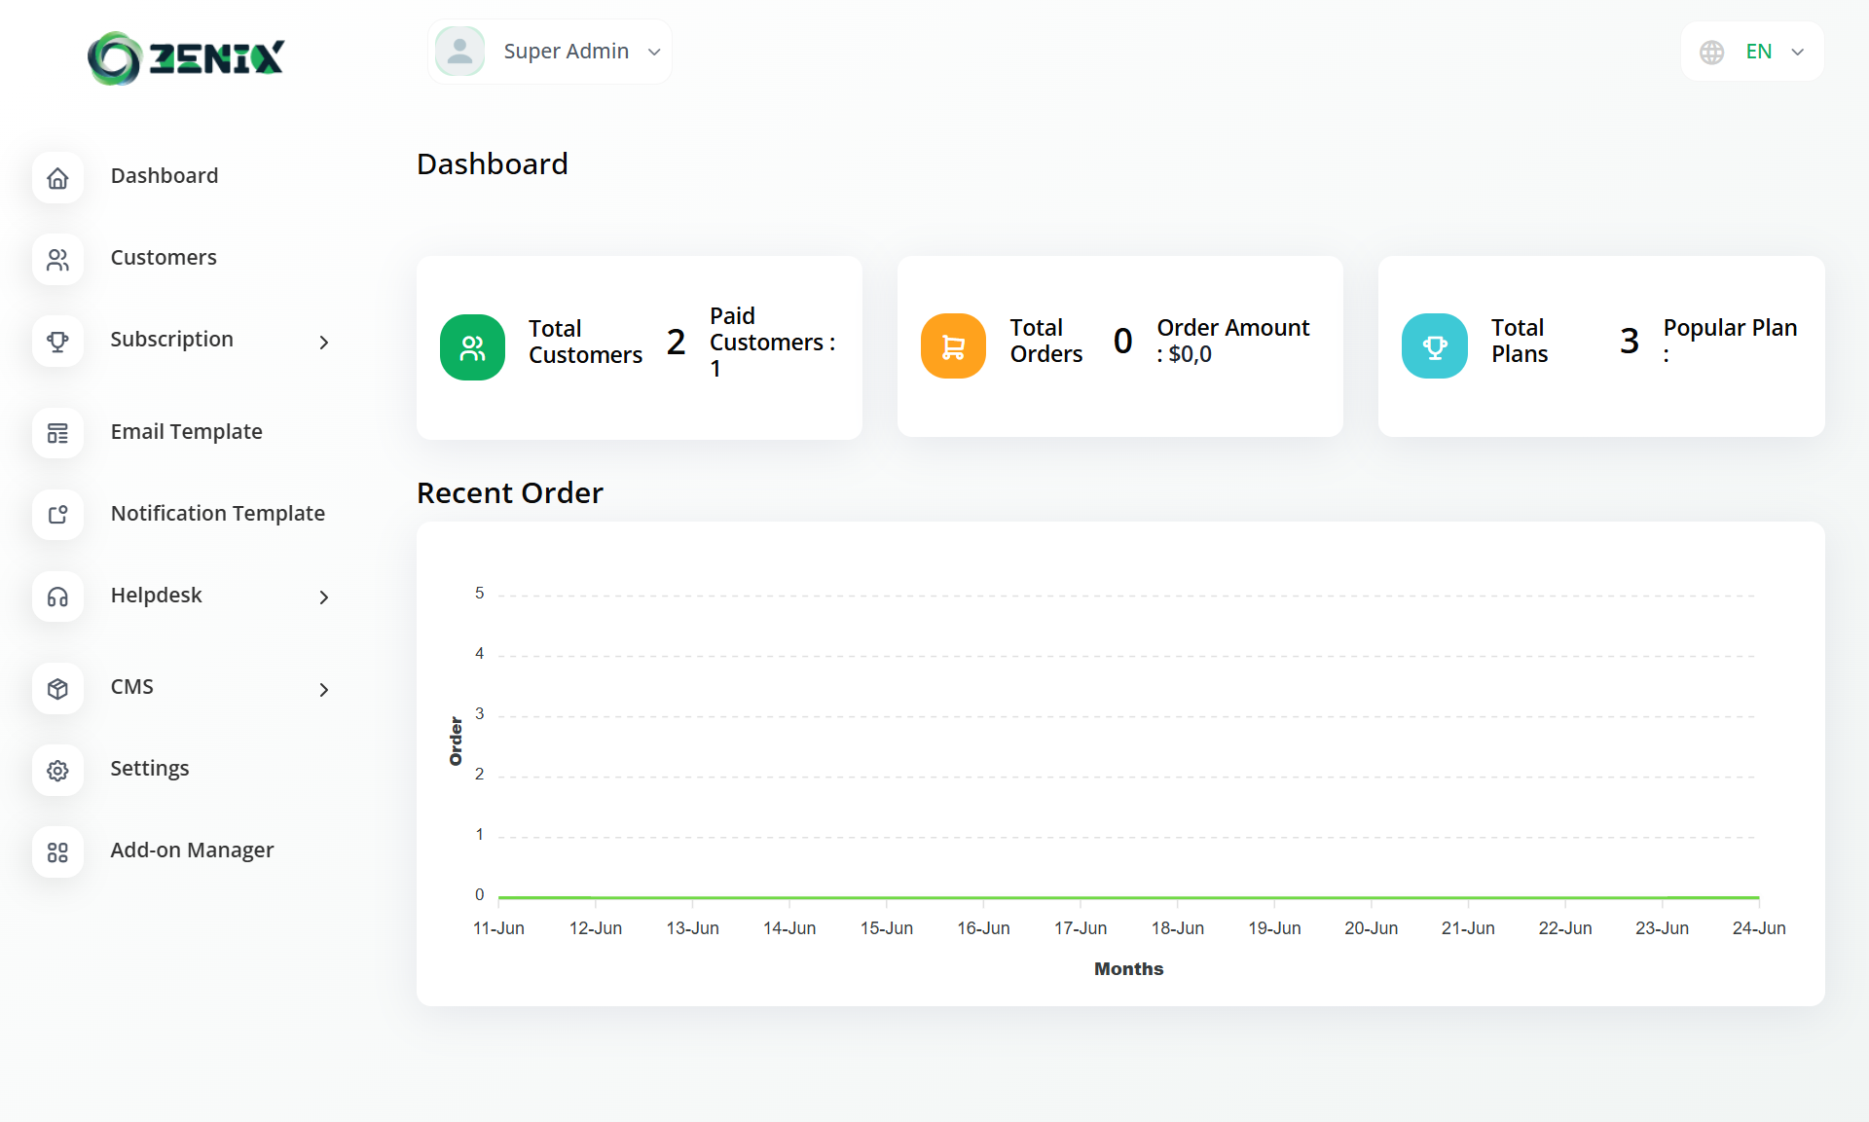Click the Super Admin avatar icon
This screenshot has width=1869, height=1122.
click(x=459, y=52)
